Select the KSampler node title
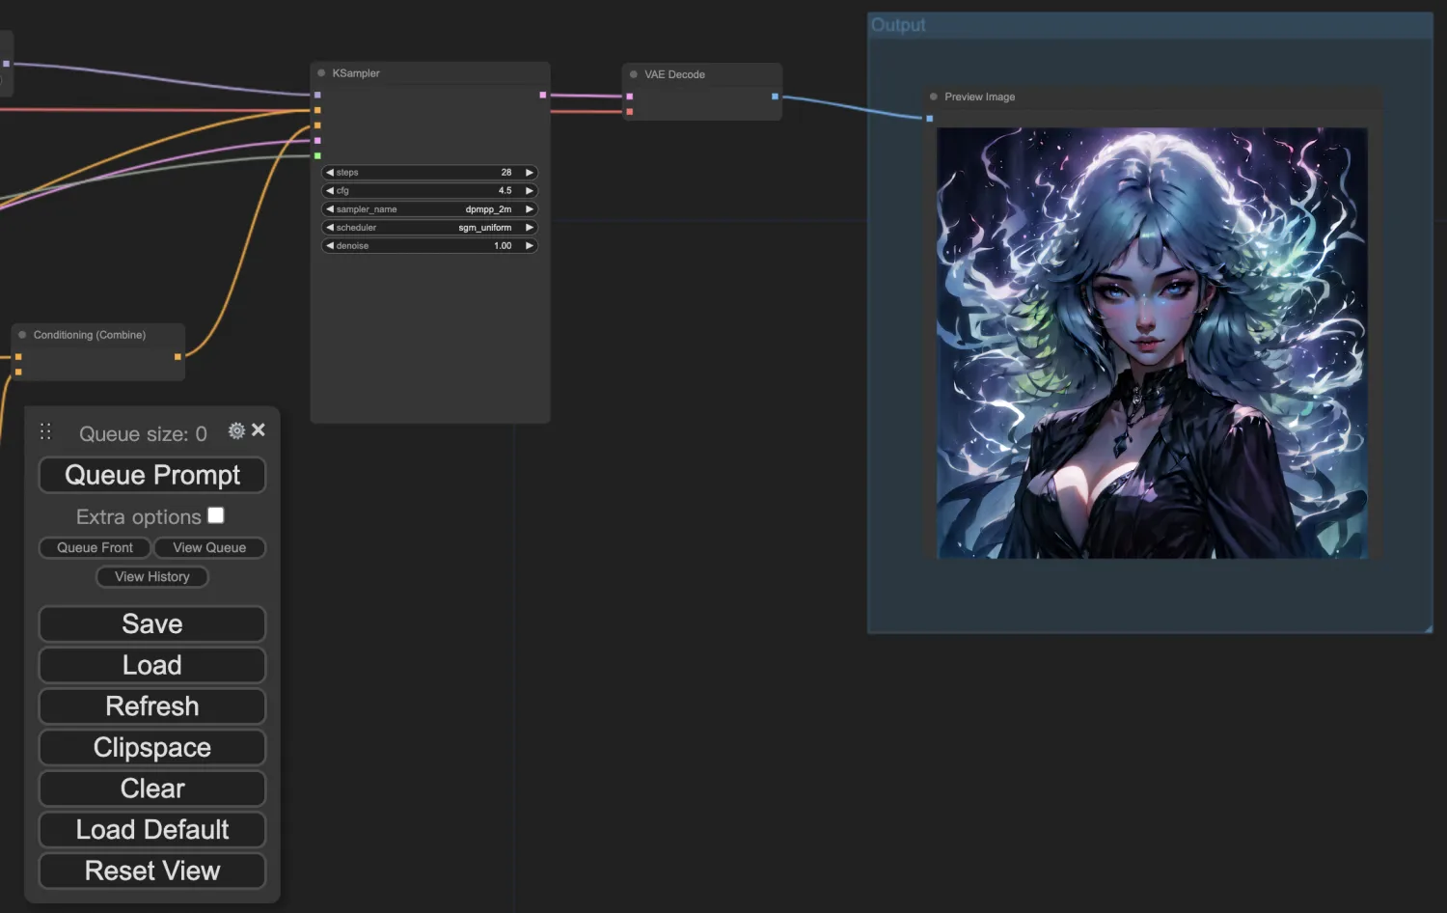Screen dimensions: 1447x913 [x=356, y=73]
